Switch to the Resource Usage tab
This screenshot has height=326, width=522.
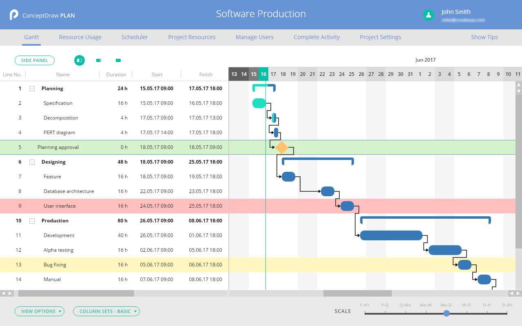click(x=80, y=37)
